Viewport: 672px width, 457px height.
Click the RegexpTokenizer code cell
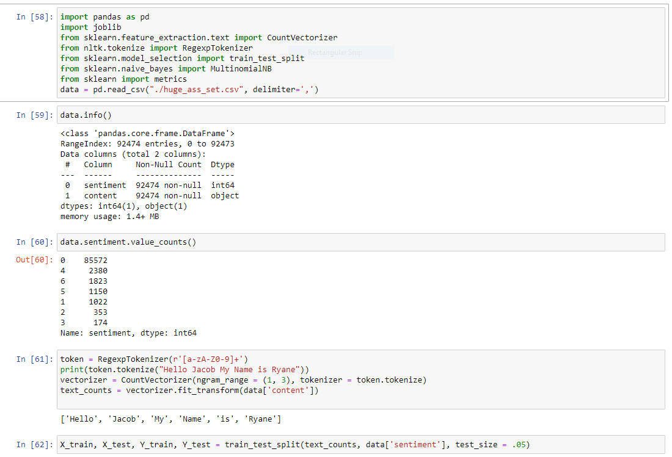pos(361,380)
